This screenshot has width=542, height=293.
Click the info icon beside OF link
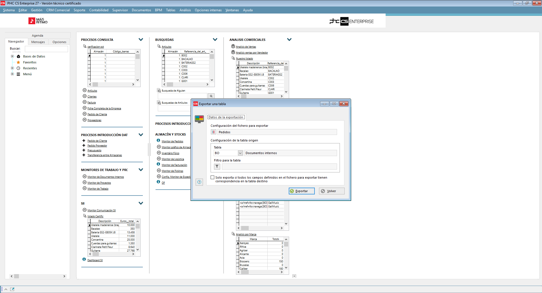(x=158, y=182)
